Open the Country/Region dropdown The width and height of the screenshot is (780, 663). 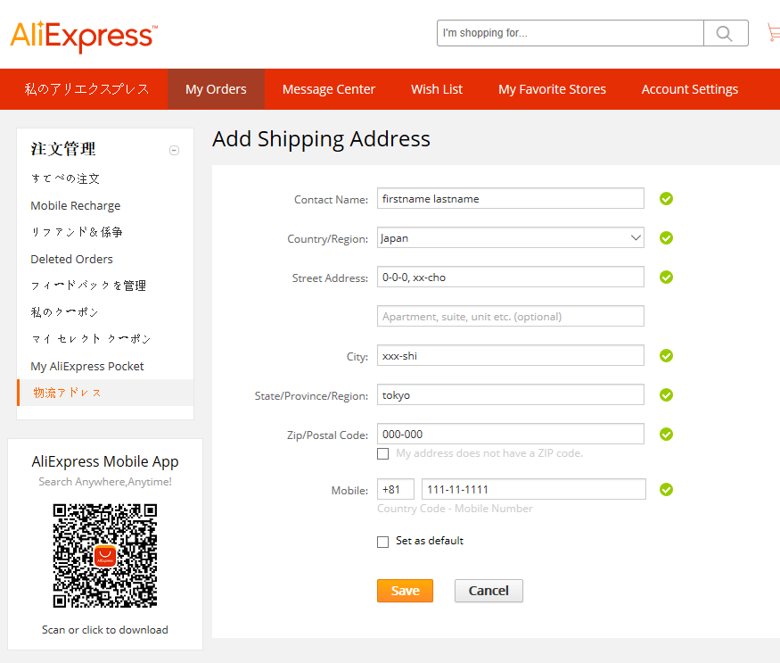[x=511, y=237]
